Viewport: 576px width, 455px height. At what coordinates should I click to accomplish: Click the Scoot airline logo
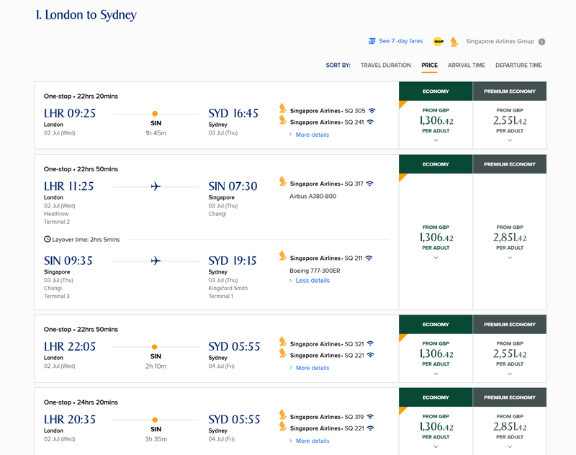pyautogui.click(x=438, y=42)
